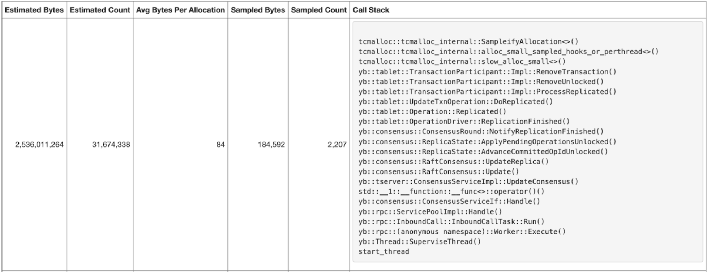Click the Call Stack column header
This screenshot has width=707, height=272.
[371, 10]
